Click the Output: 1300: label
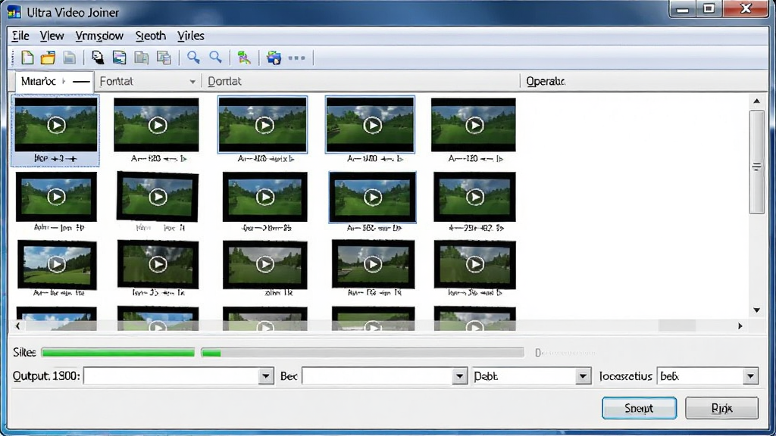Screen dimensions: 776x436 [x=46, y=376]
